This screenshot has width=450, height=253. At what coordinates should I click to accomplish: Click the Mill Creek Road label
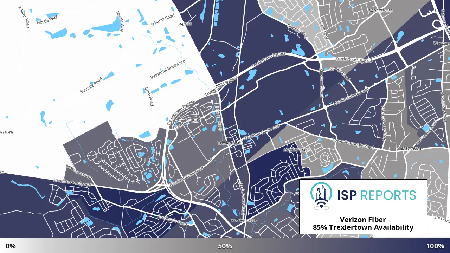(321, 83)
